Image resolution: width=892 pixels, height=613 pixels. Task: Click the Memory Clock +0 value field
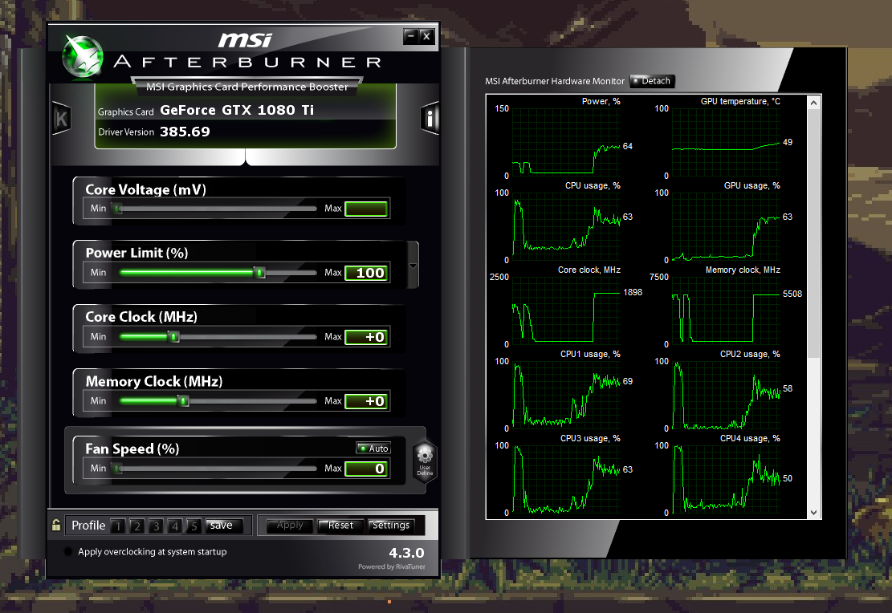(x=366, y=401)
